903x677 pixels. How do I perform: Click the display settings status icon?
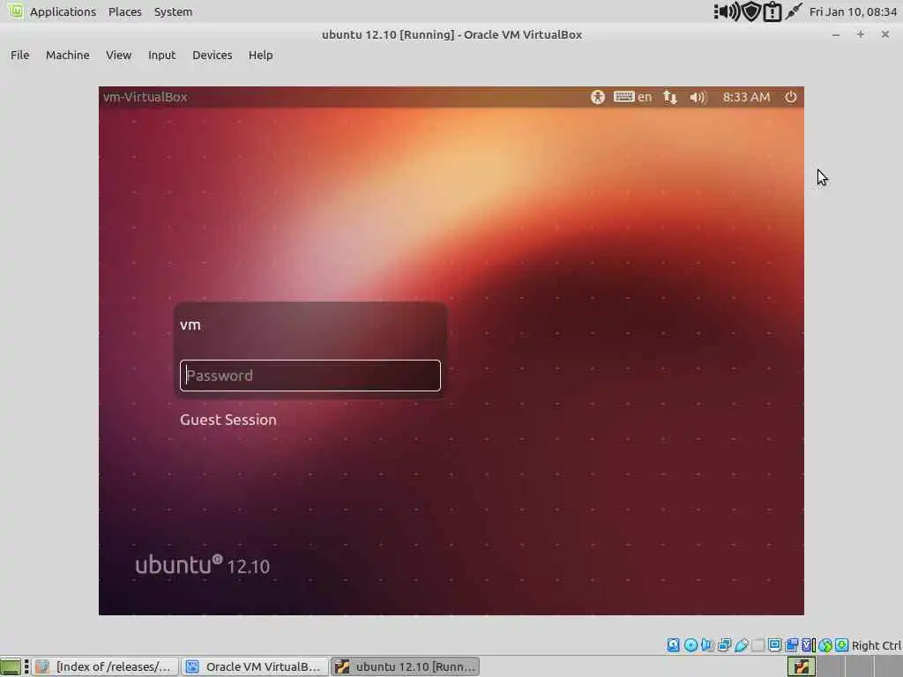coord(774,644)
